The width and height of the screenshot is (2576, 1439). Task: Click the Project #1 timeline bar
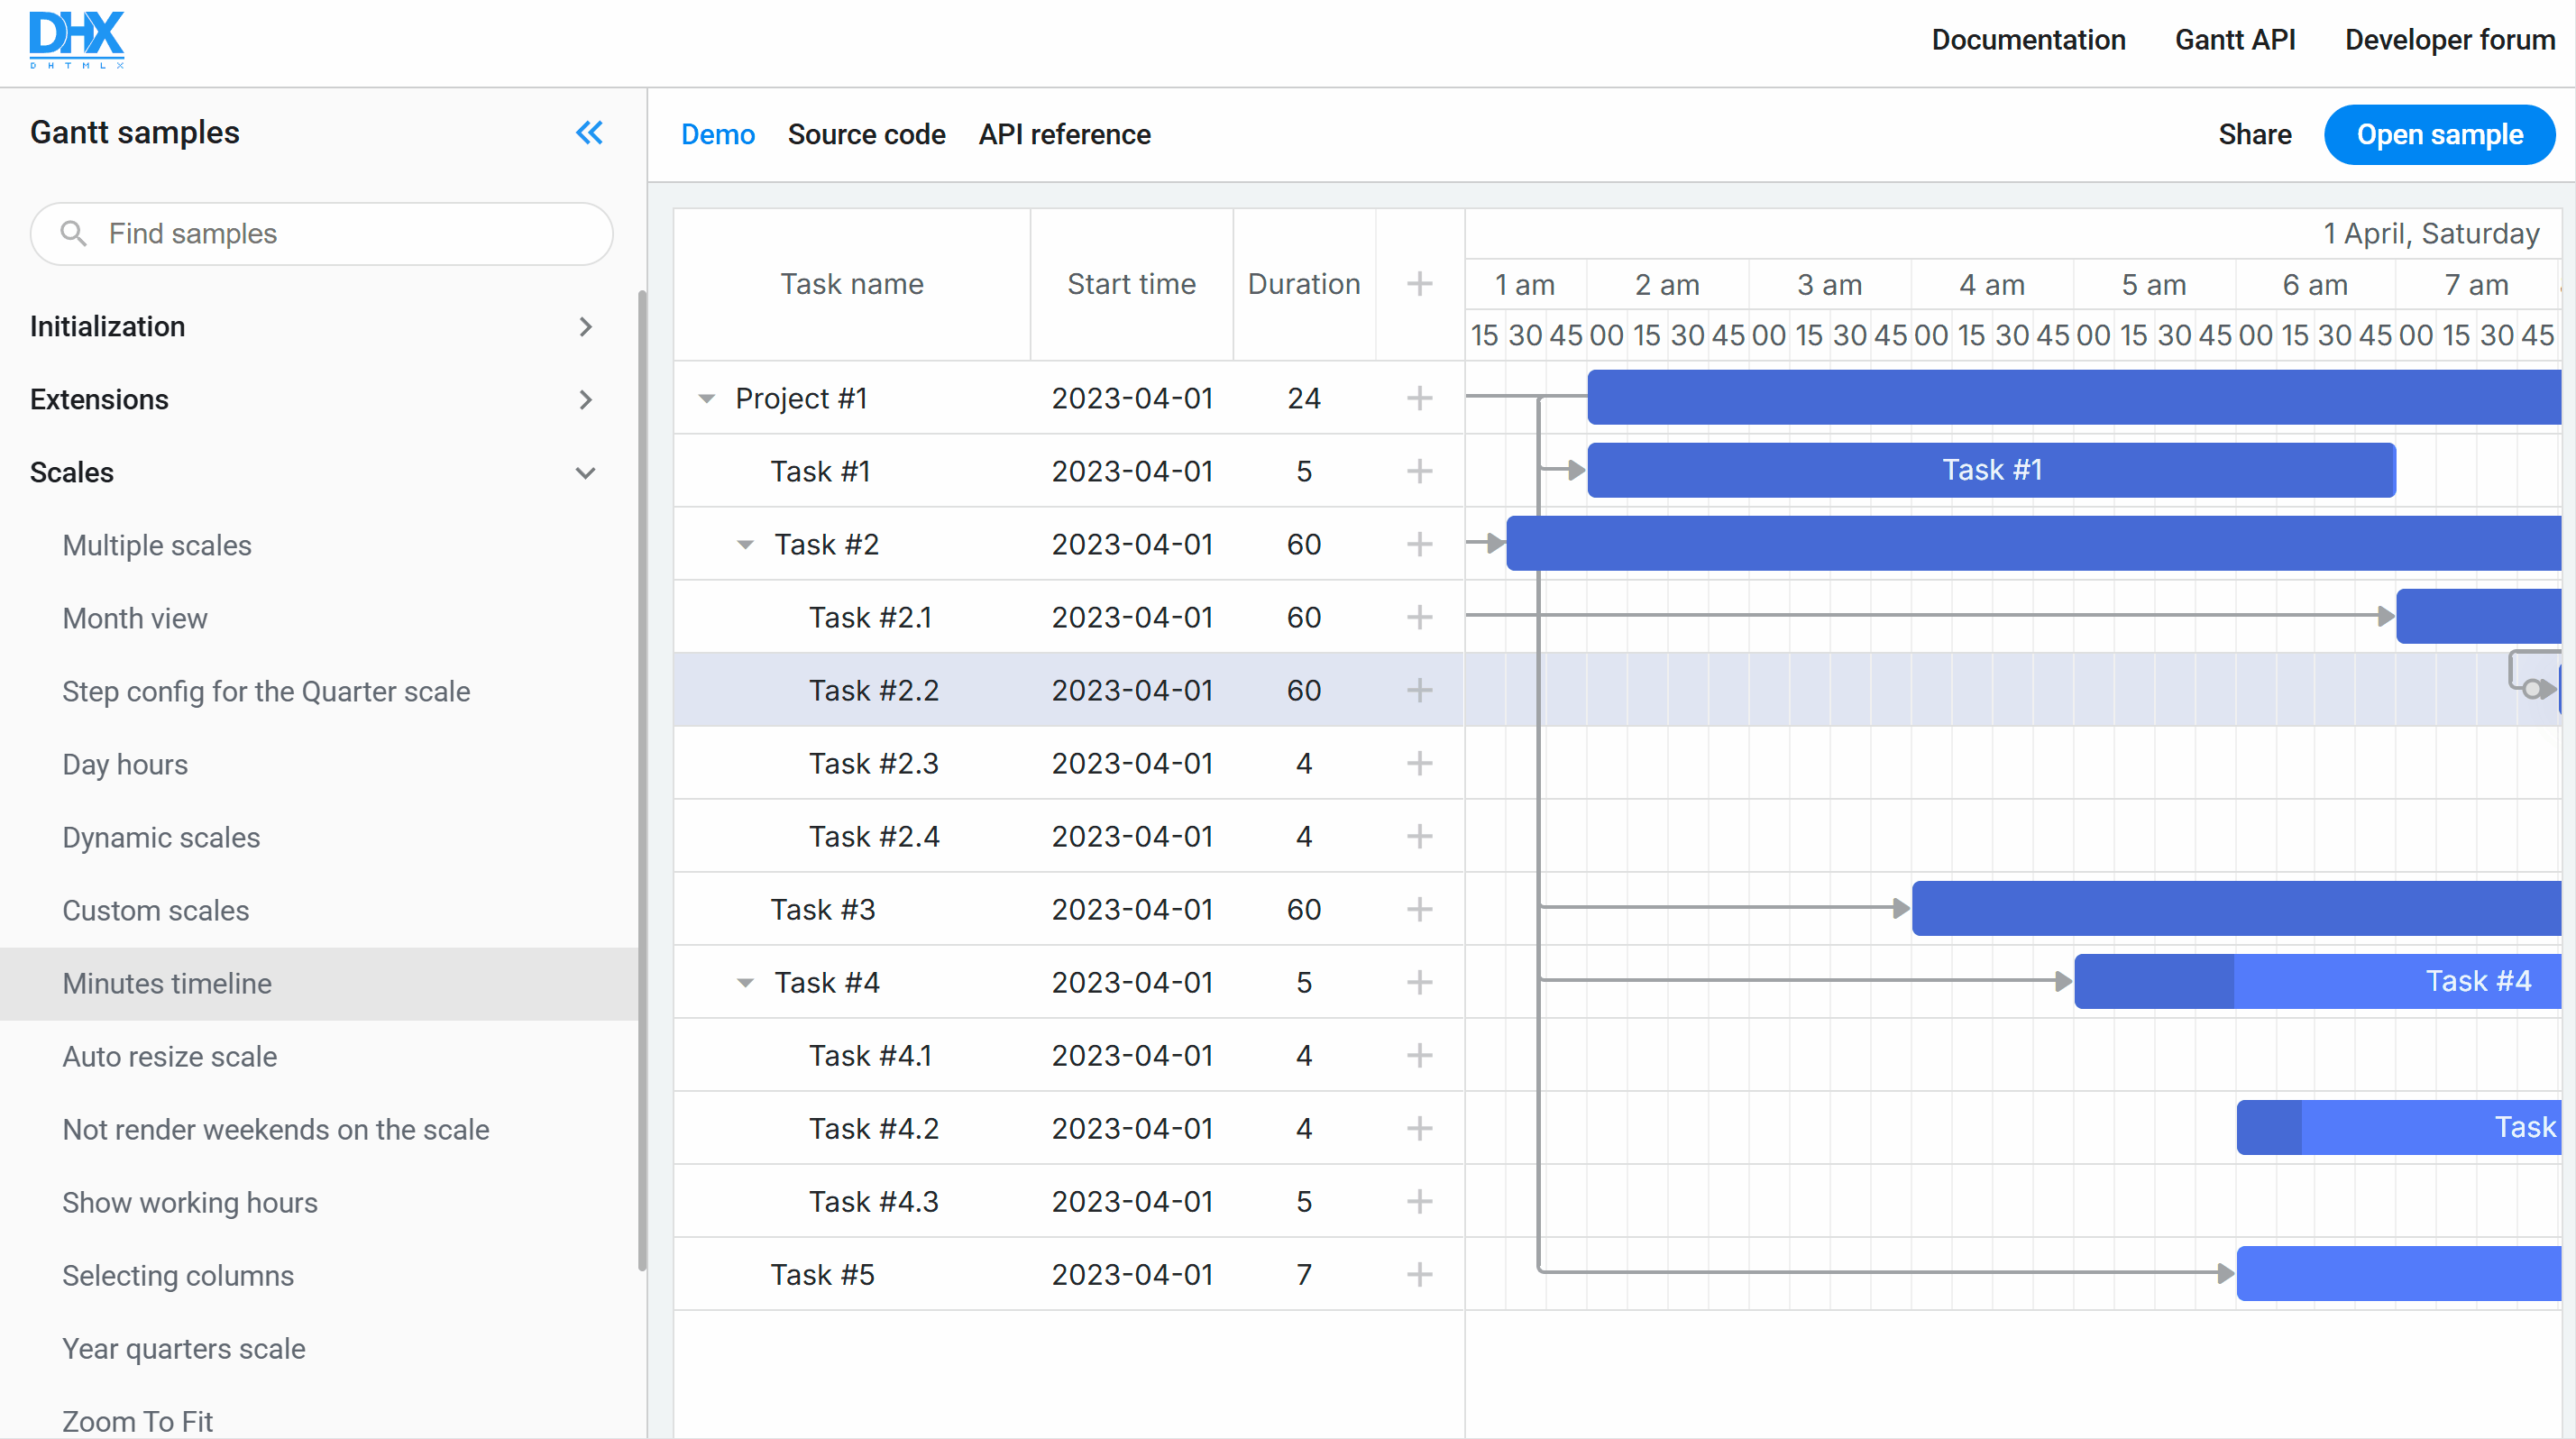click(2074, 397)
